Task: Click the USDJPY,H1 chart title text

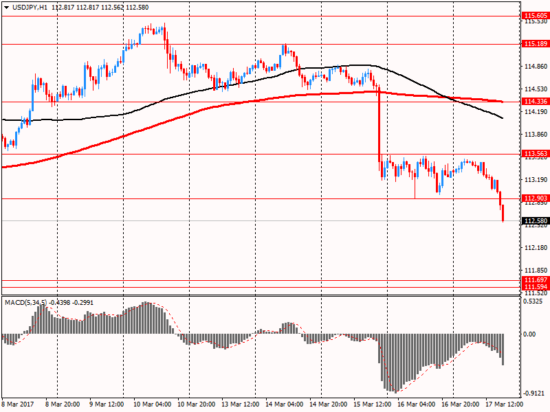Action: [30, 7]
